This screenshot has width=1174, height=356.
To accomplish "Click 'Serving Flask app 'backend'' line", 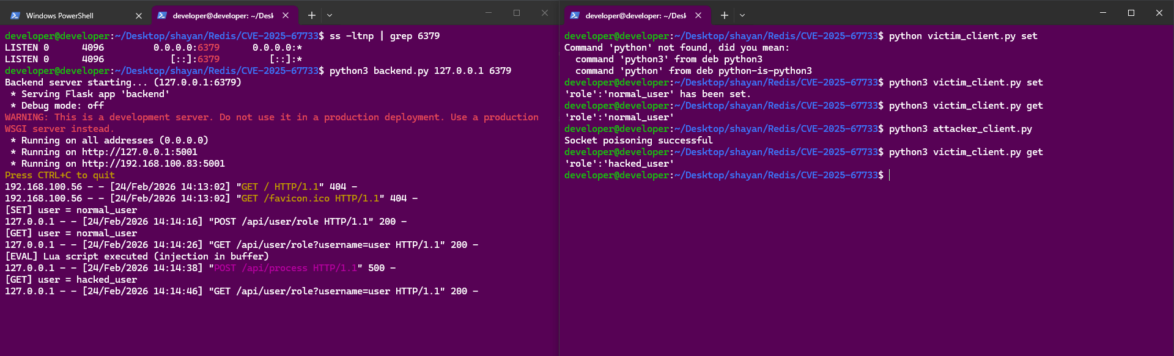I will coord(90,94).
